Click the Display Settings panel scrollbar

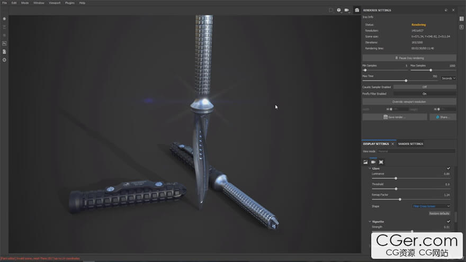coord(455,217)
